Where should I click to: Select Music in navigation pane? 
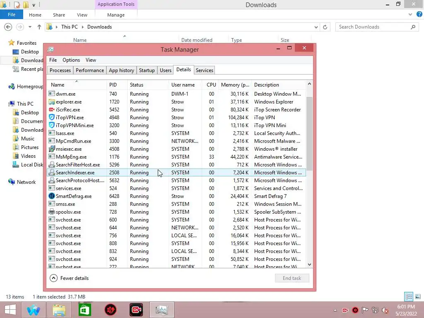click(x=24, y=138)
